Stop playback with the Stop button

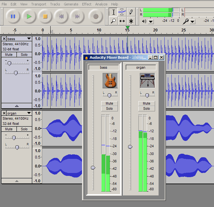click(45, 17)
